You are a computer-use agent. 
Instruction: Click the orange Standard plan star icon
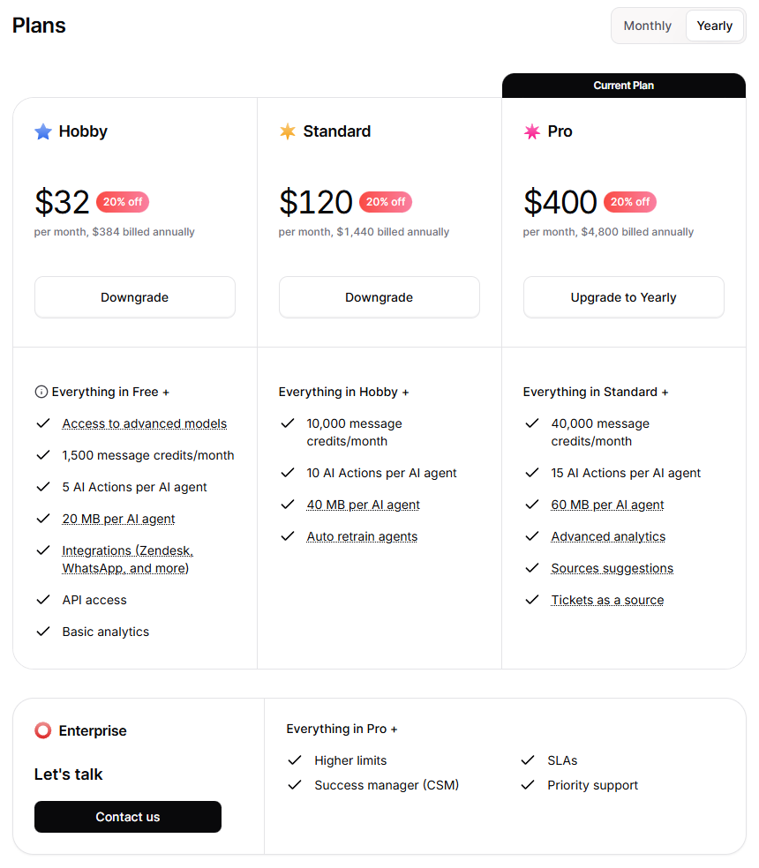click(288, 131)
